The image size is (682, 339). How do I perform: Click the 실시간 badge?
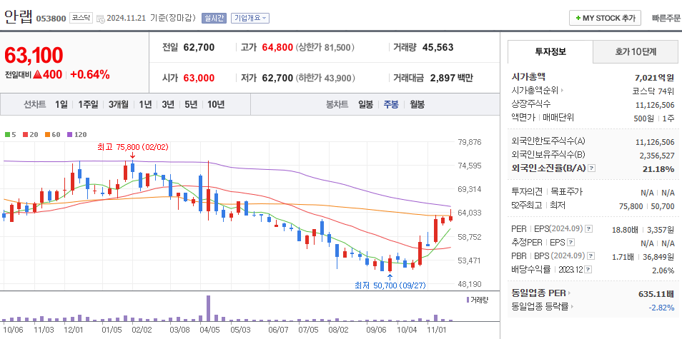(214, 18)
